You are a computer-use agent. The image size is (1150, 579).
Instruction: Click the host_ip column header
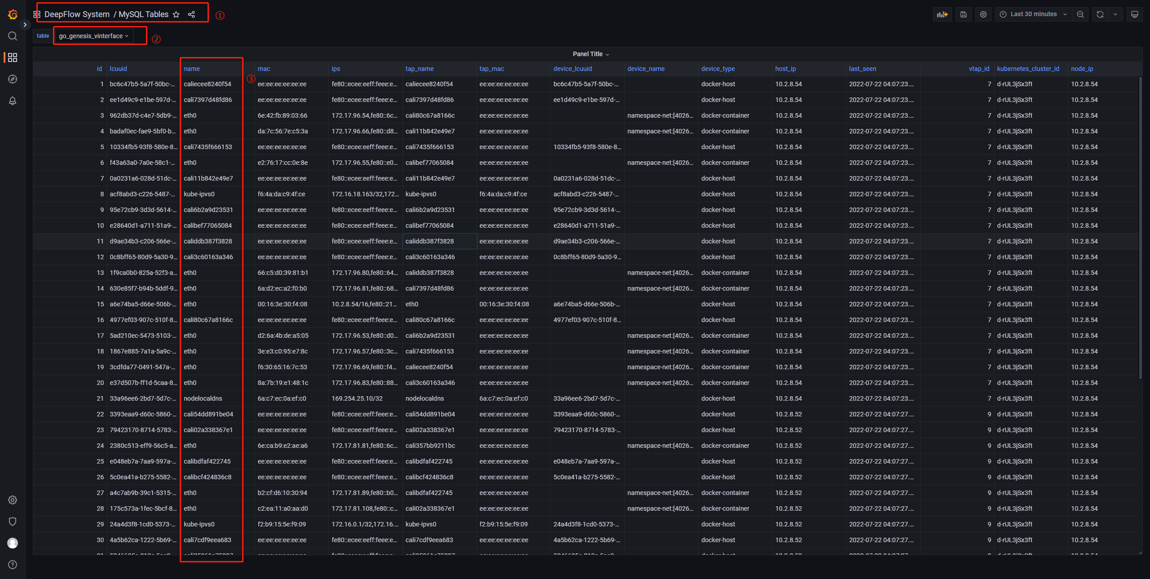tap(785, 69)
